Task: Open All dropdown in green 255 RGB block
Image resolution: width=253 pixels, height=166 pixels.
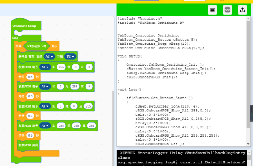Action: [x=45, y=87]
